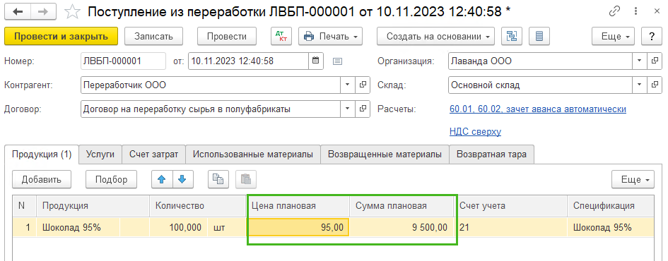
Task: Open the НДС сверху link
Action: (x=475, y=132)
